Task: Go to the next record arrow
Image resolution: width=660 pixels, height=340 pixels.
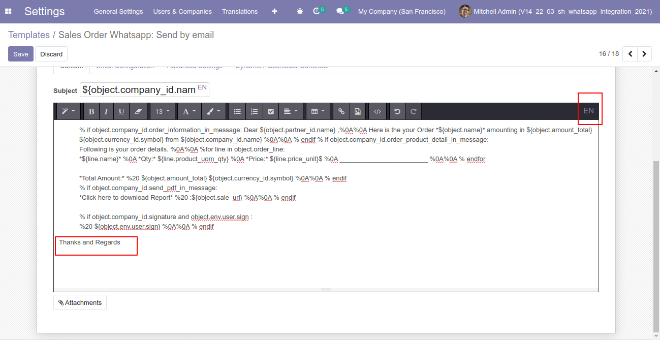Action: (x=645, y=54)
